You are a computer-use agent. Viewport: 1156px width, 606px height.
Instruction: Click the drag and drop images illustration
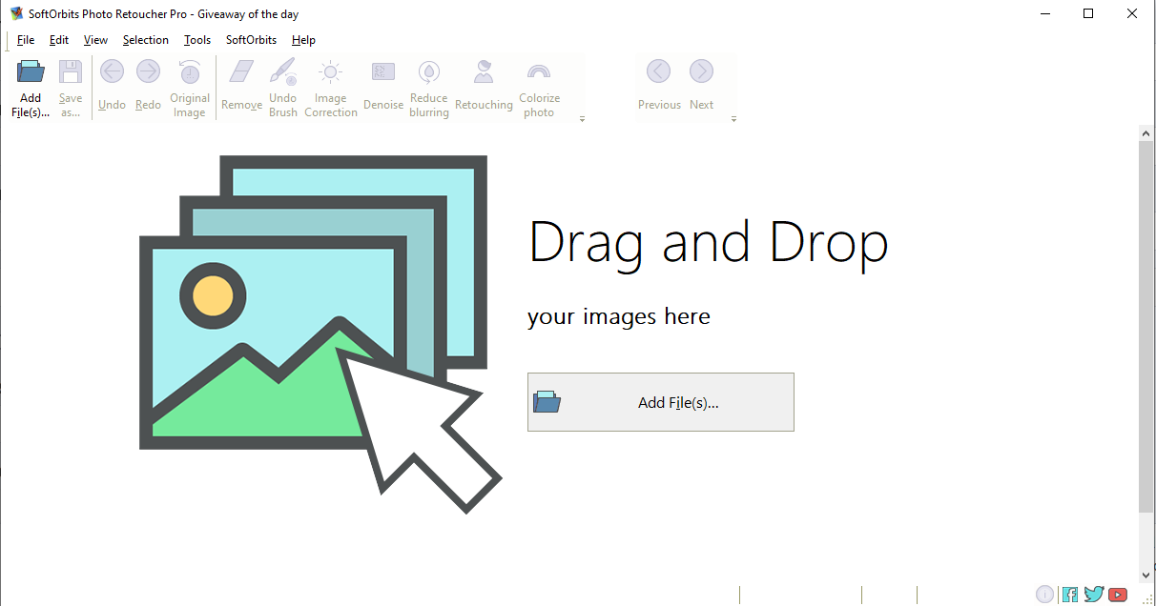click(320, 333)
